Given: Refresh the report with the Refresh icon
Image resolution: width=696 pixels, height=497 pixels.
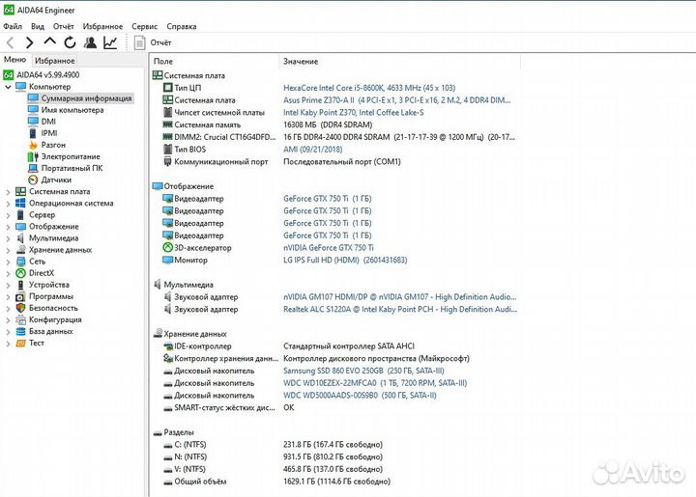Looking at the screenshot, I should tap(71, 42).
